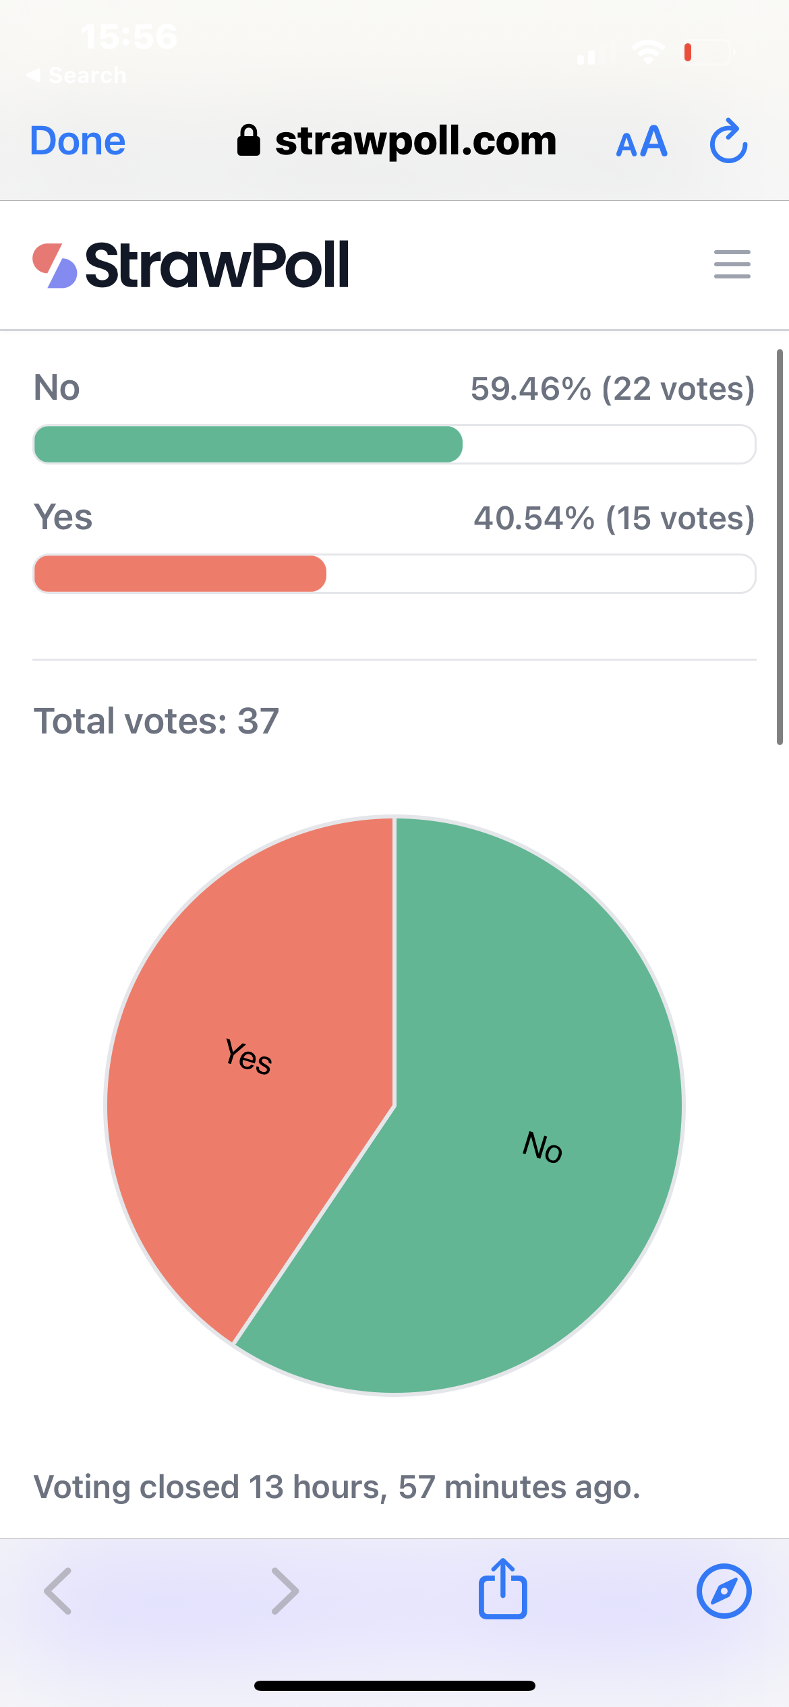
Task: Tap the Done button in browser
Action: tap(78, 141)
